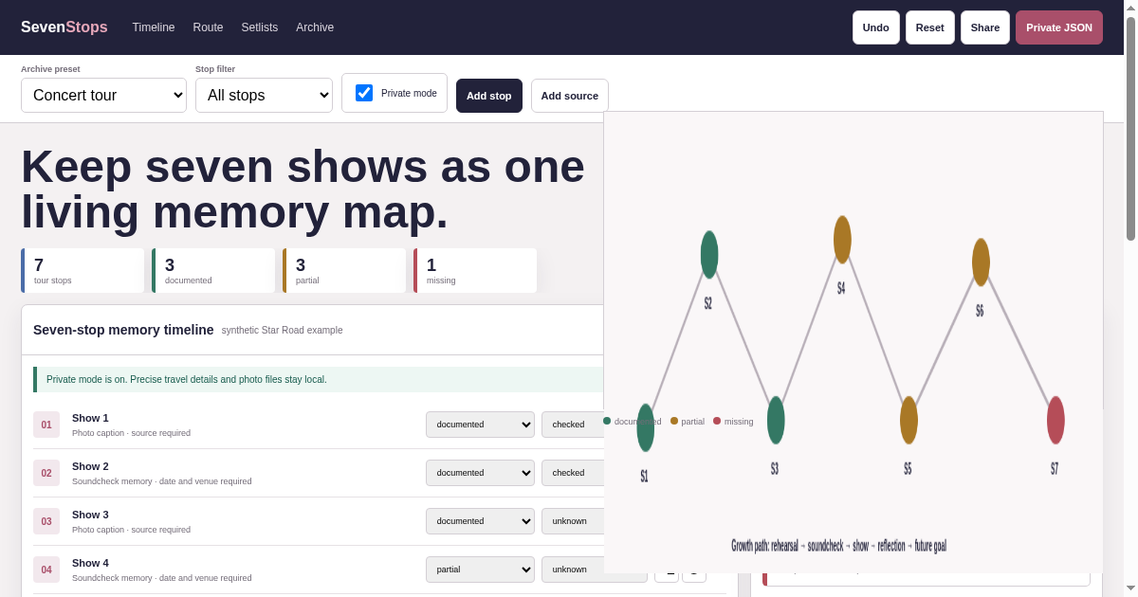Viewport: 1138px width, 597px height.
Task: Click the 02 row number badge
Action: tap(46, 473)
